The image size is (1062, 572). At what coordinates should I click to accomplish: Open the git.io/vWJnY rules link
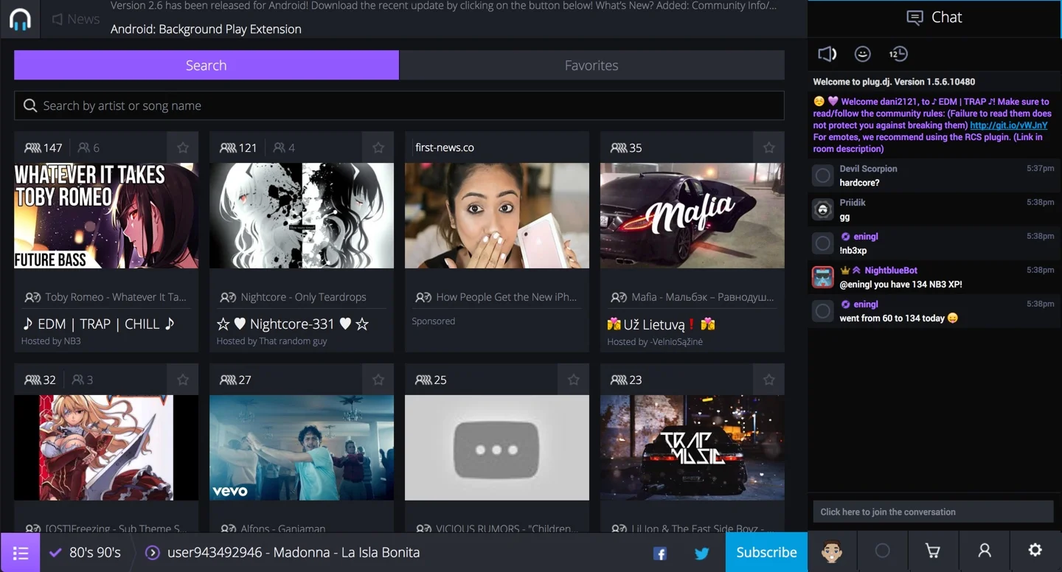click(1008, 125)
